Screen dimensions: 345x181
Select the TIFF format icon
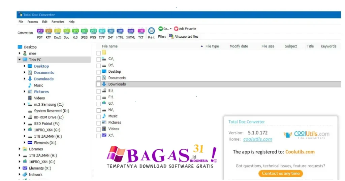pyautogui.click(x=102, y=31)
